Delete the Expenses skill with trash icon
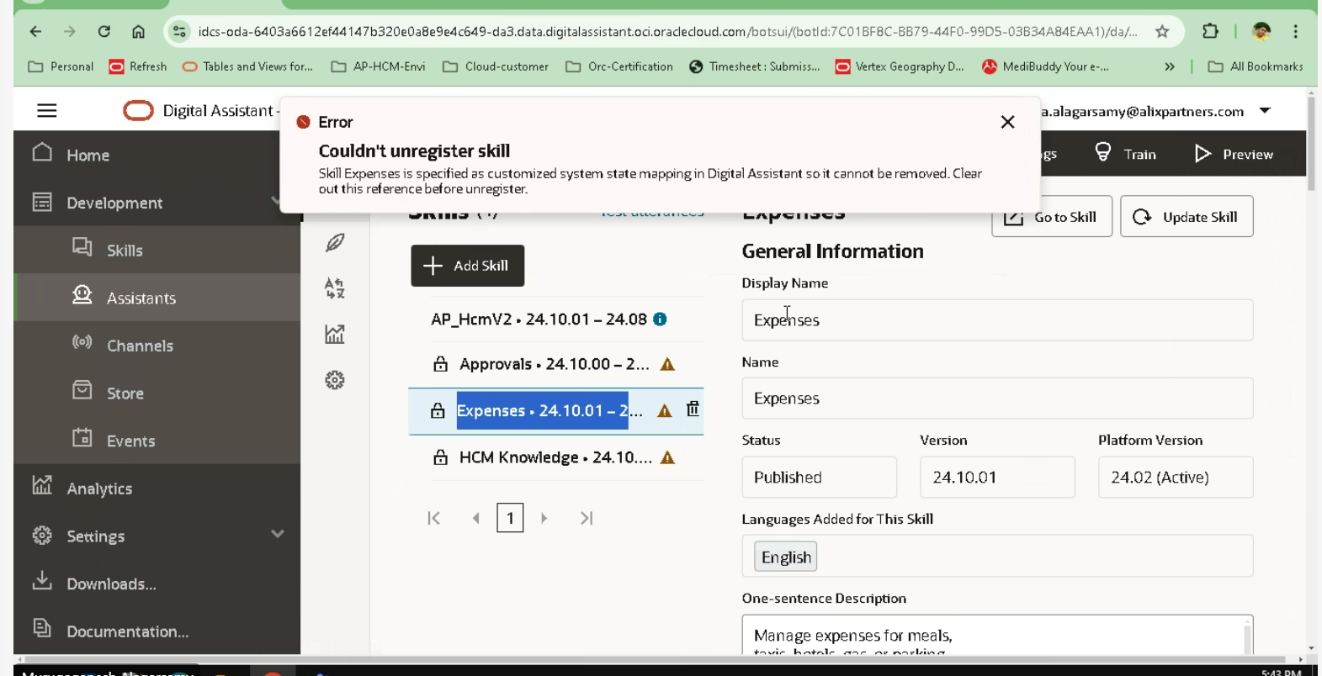 click(x=693, y=409)
